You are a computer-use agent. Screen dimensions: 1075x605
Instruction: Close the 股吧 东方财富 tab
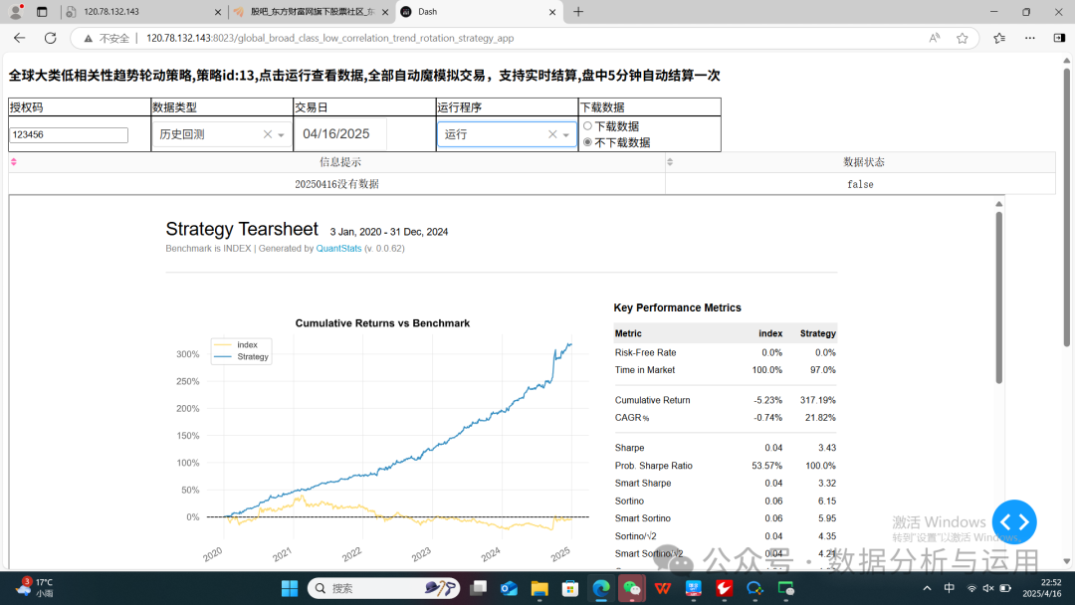[385, 12]
